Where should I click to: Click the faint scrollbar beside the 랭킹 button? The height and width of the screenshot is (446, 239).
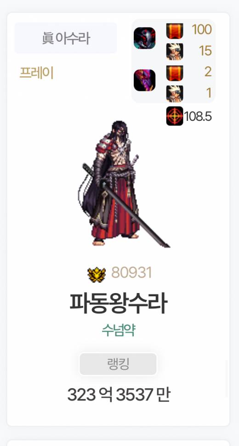227,378
